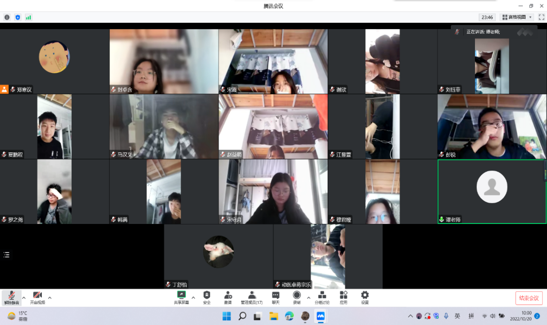
Task: Click the 共享屏幕 share screen button
Action: (181, 297)
